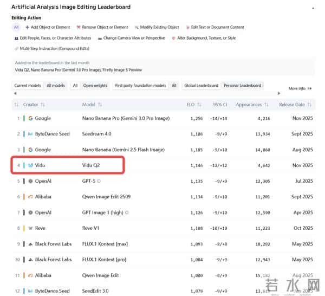Choose the Remove Object or Element filter
This screenshot has width=325, height=296.
click(x=103, y=27)
